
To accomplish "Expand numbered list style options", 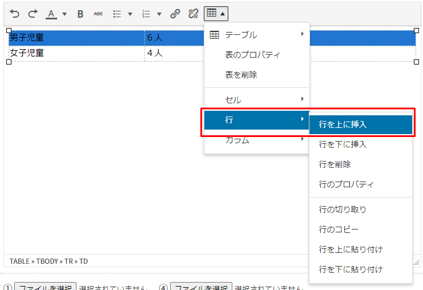I will (159, 14).
